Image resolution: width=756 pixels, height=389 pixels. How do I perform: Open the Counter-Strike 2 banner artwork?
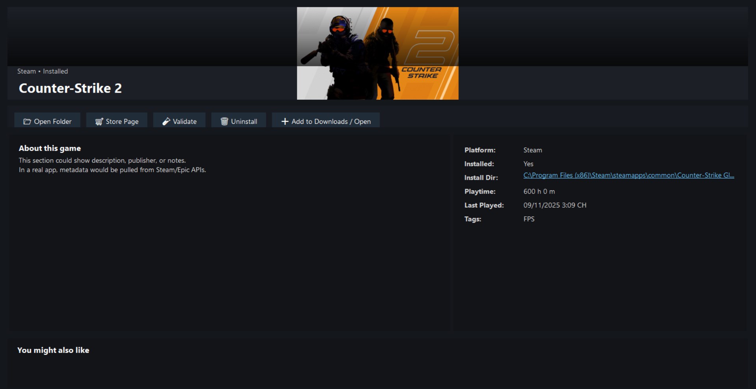click(x=377, y=53)
